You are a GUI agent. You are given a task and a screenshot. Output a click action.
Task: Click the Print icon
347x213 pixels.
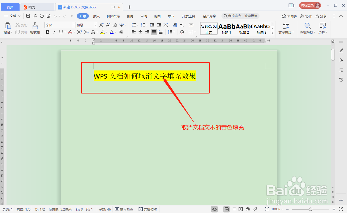coord(42,16)
